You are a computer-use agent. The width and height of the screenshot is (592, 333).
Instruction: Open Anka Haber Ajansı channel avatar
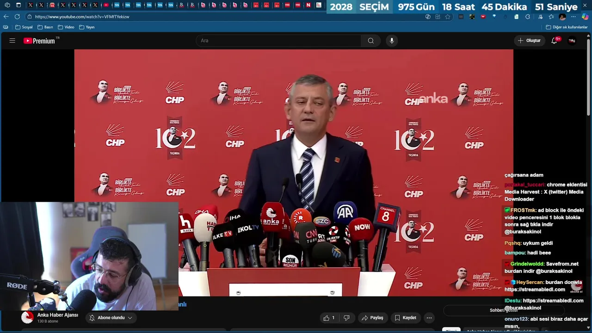27,317
